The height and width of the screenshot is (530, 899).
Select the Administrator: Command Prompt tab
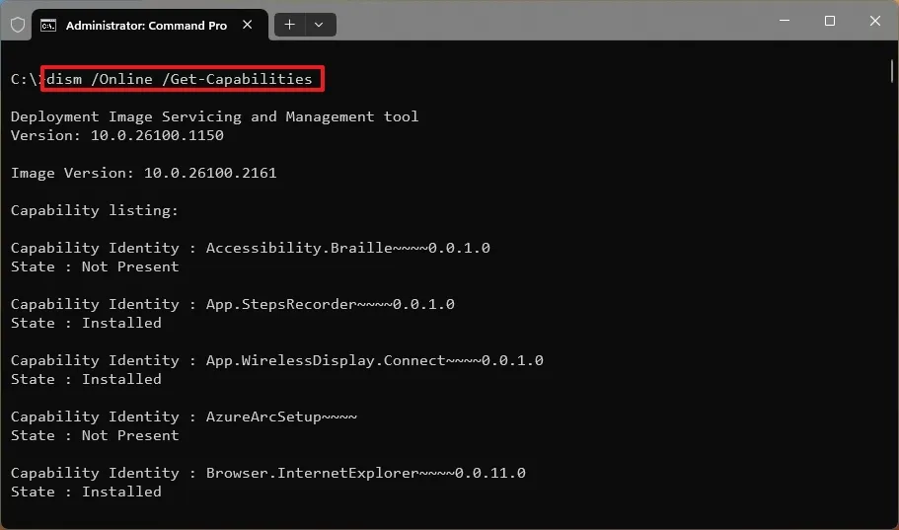tap(150, 26)
